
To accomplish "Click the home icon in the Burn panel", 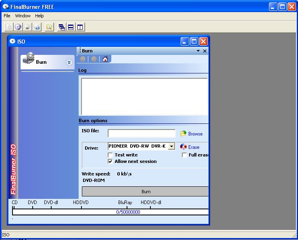I will pyautogui.click(x=105, y=59).
